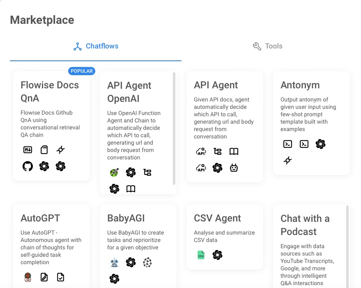361x288 pixels.
Task: Click the GitHub icon on Flowise Docs QnA card
Action: click(x=27, y=166)
